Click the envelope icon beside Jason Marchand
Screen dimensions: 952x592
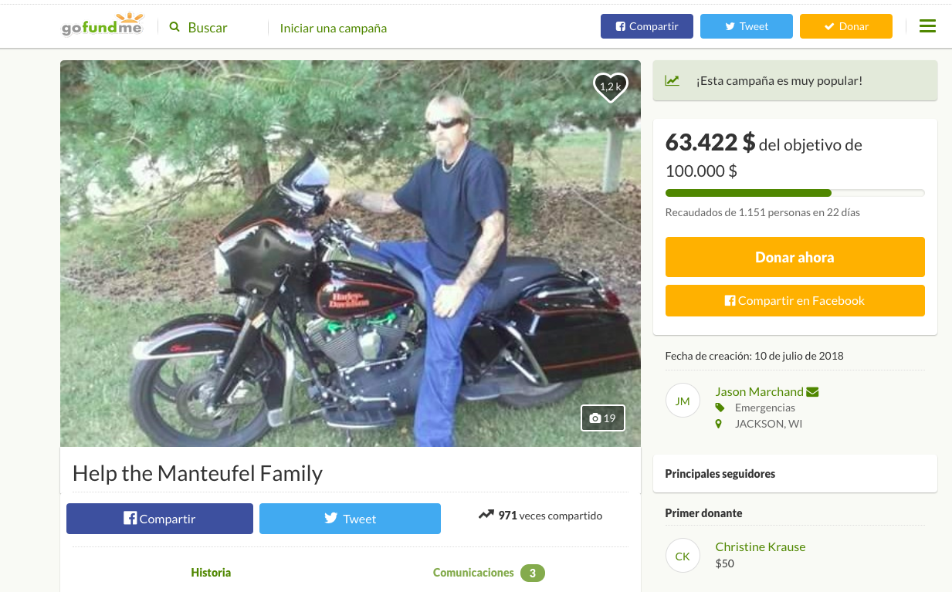(811, 391)
